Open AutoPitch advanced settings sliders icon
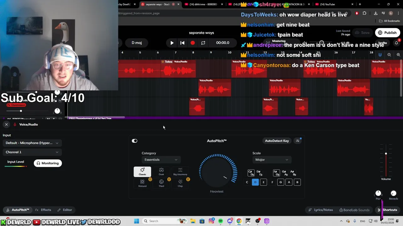Screen dimensions: 403x226 298,141
